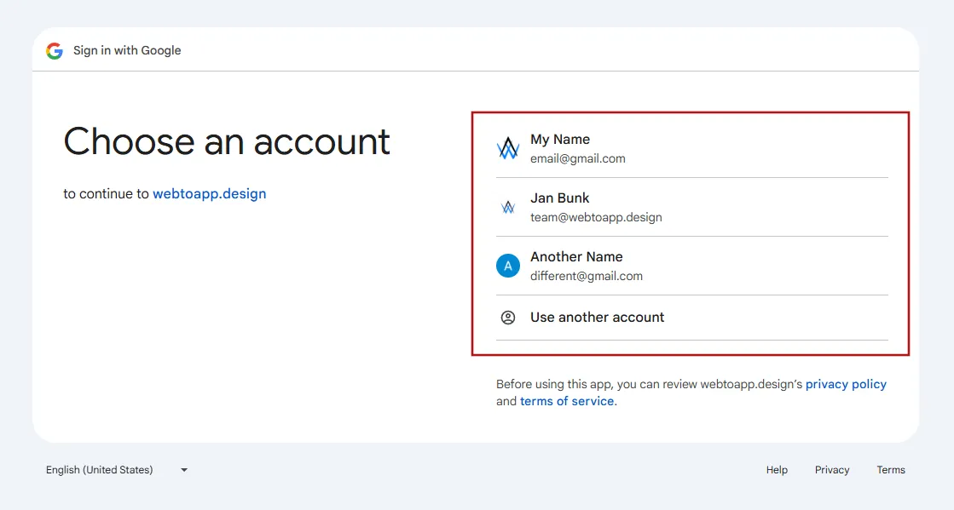
Task: Click the terms of service link
Action: 566,401
